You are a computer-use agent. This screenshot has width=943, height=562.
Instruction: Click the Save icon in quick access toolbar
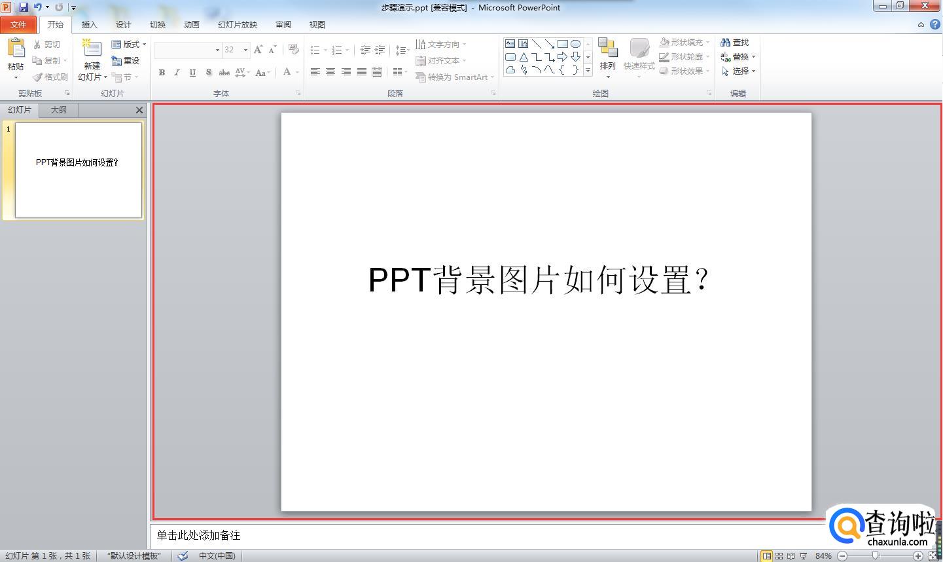(24, 7)
